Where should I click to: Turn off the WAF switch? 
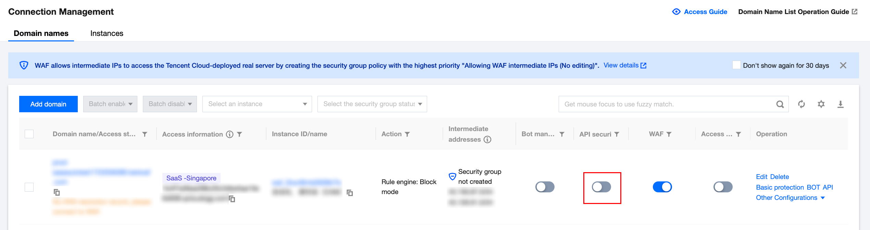(x=662, y=187)
